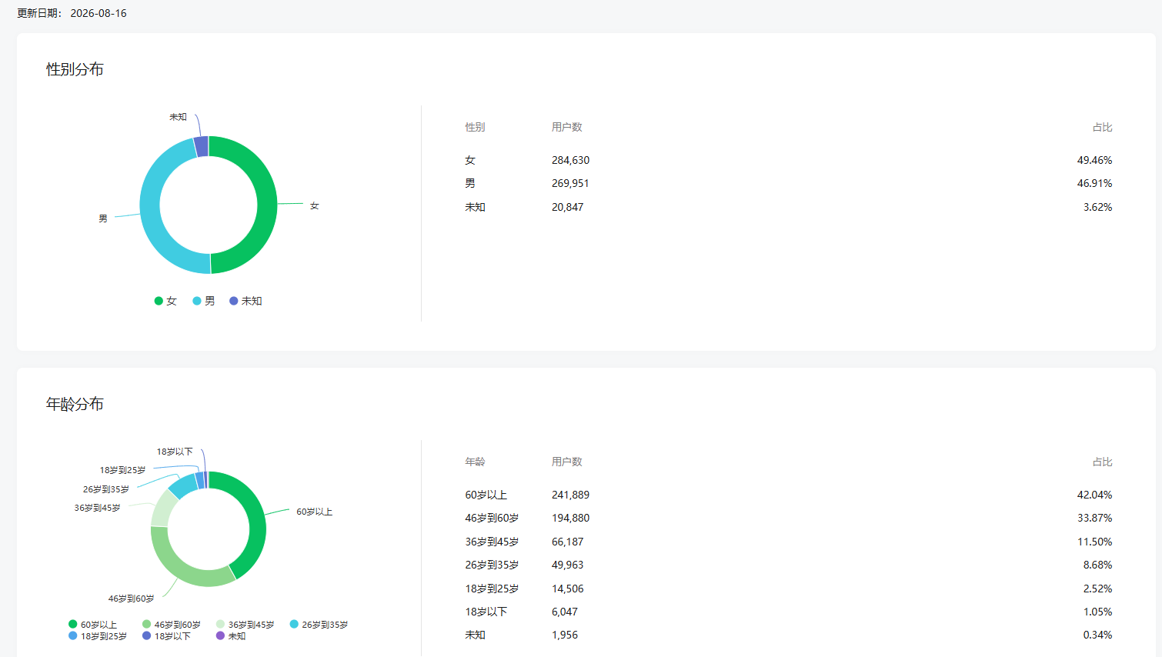Click the user count 269,951
1162x657 pixels.
coord(570,183)
